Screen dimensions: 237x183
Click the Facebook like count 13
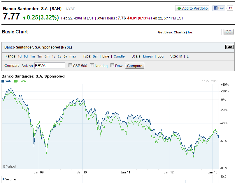pyautogui.click(x=230, y=8)
